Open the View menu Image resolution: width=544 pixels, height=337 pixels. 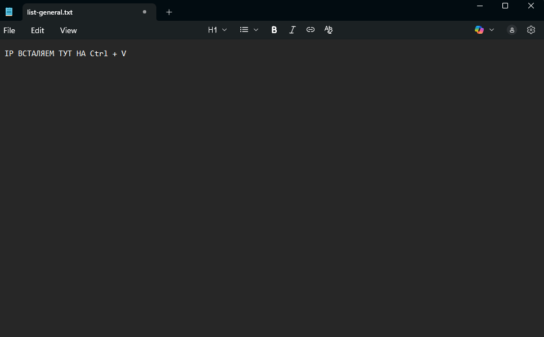click(69, 30)
